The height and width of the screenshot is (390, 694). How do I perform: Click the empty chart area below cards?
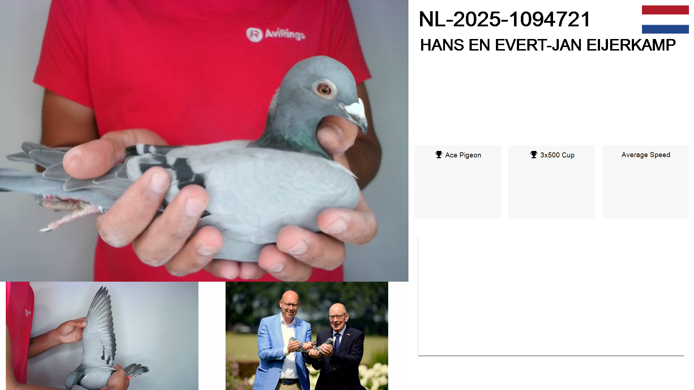click(x=551, y=296)
